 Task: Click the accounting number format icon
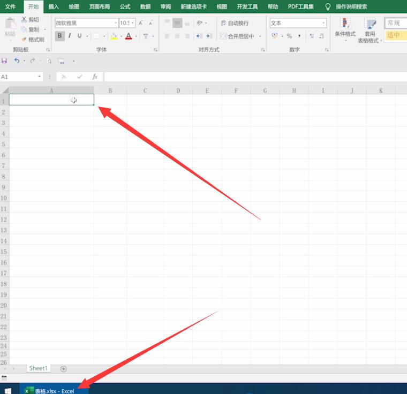click(x=275, y=36)
